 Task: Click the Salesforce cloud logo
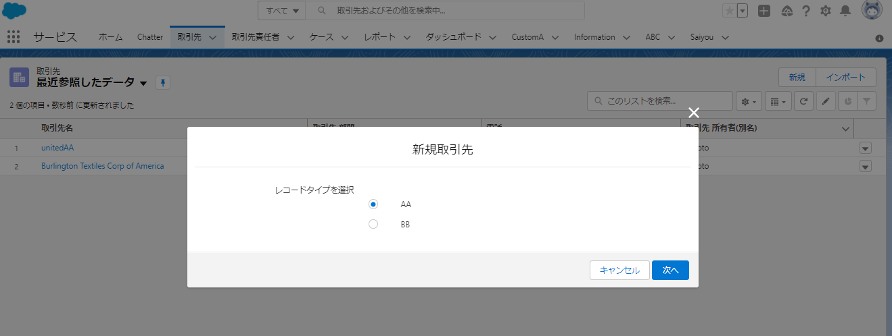point(14,10)
